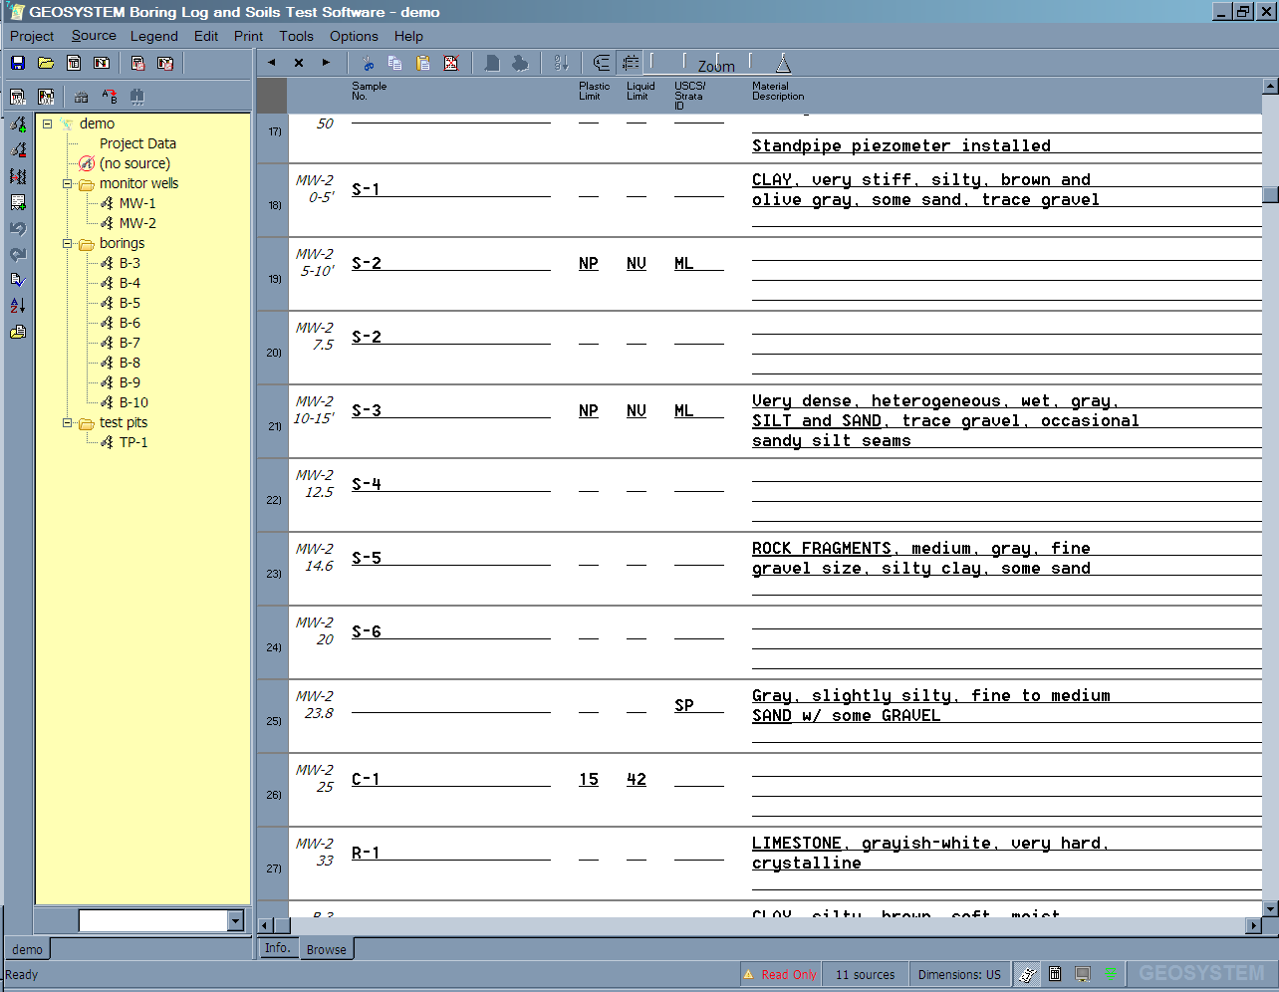Click the add source icon with green plus
This screenshot has height=992, width=1279.
(x=18, y=124)
